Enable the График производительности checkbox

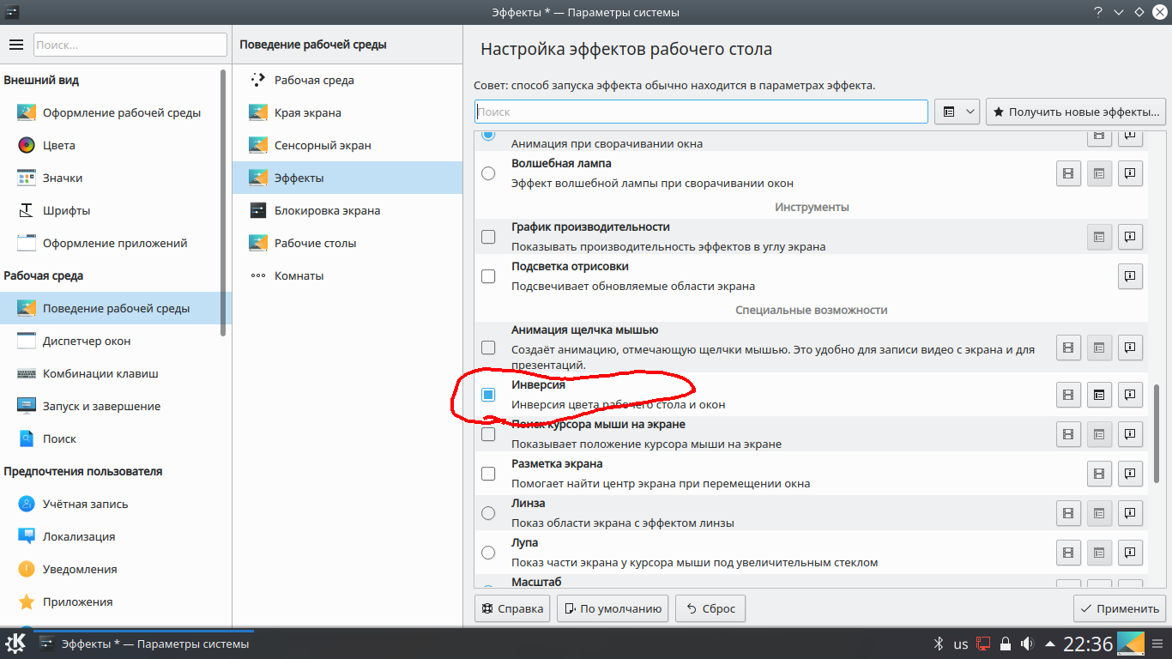(x=488, y=237)
